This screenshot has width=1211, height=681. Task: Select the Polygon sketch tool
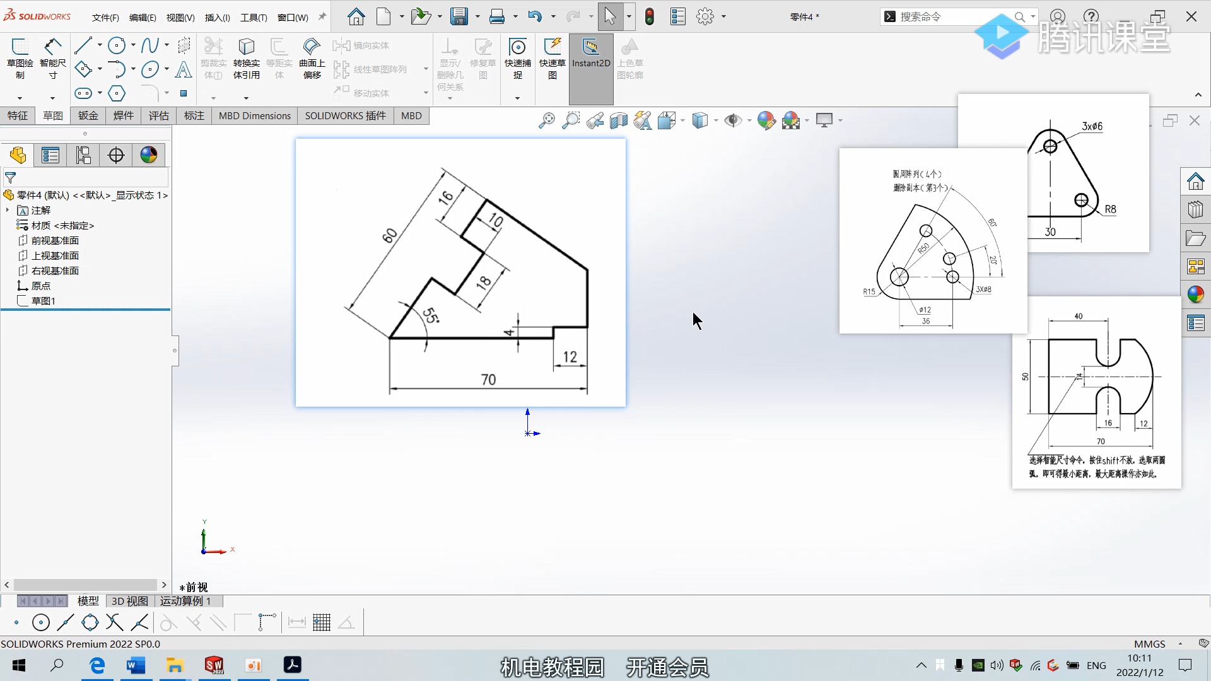tap(116, 93)
